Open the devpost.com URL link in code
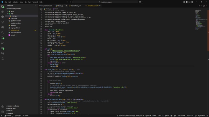This screenshot has height=117, width=209. [x=66, y=51]
